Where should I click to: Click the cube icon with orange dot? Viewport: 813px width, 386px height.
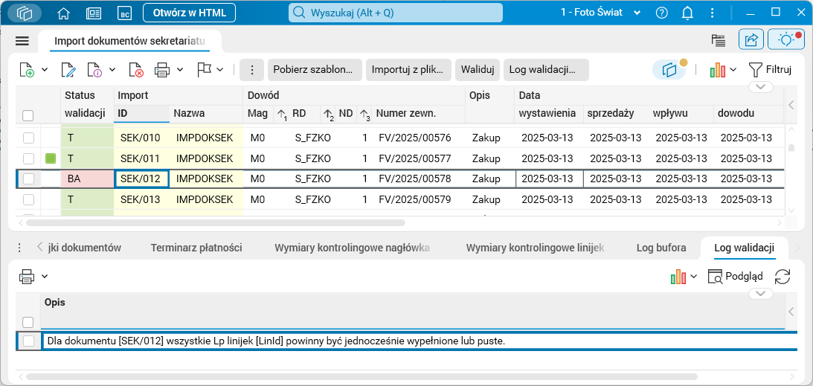pyautogui.click(x=670, y=69)
